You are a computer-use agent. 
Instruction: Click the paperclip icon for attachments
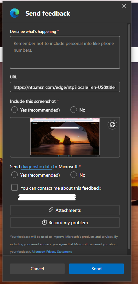pyautogui.click(x=51, y=210)
